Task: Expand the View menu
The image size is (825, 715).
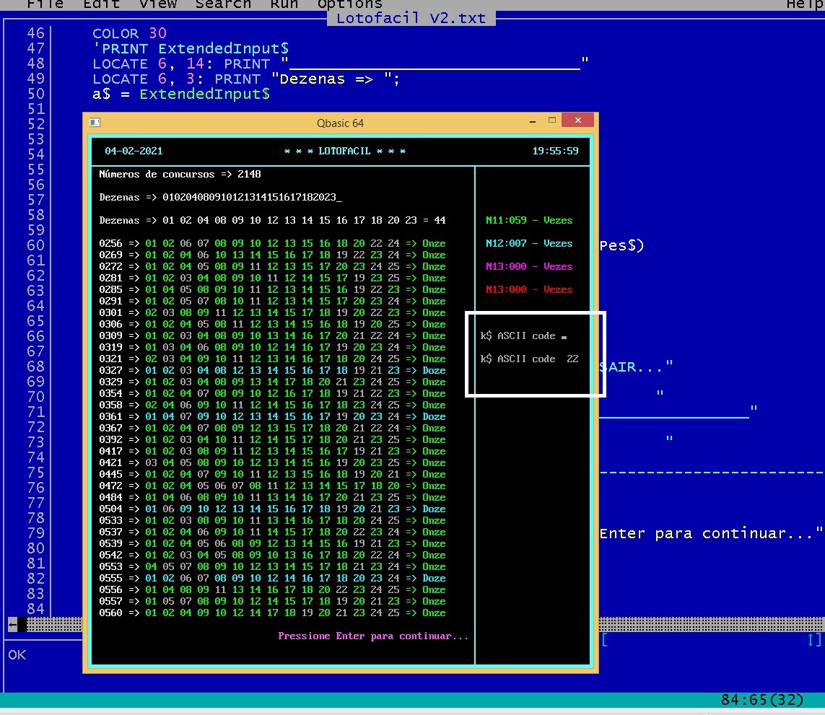Action: 157,4
